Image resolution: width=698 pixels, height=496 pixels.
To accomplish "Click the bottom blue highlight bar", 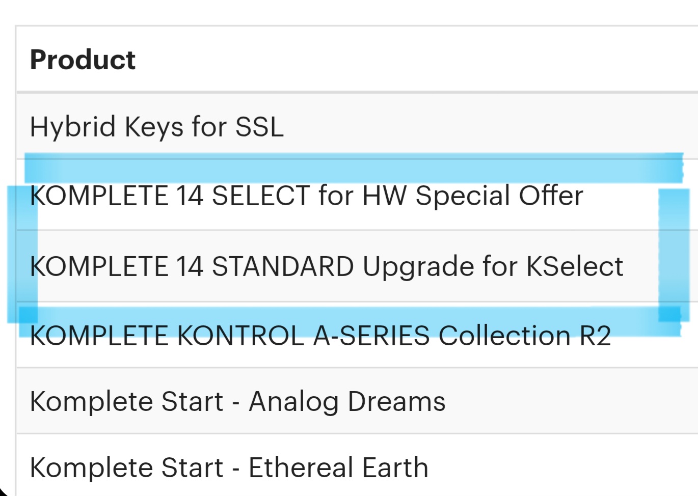I will coord(350,321).
